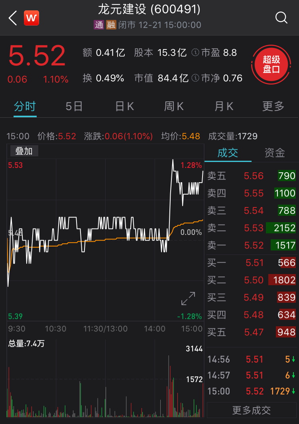Tap the orange 融 badge

click(111, 25)
